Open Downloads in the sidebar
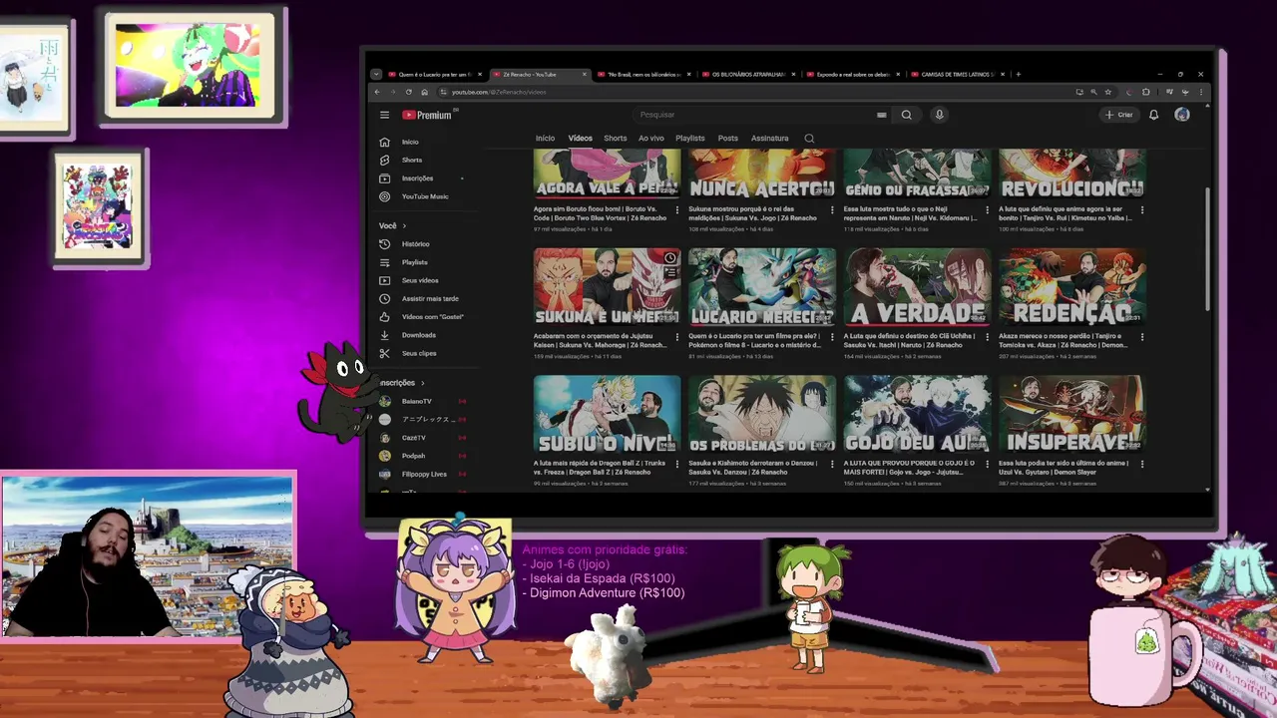Screen dimensions: 1277x718 click(x=419, y=335)
